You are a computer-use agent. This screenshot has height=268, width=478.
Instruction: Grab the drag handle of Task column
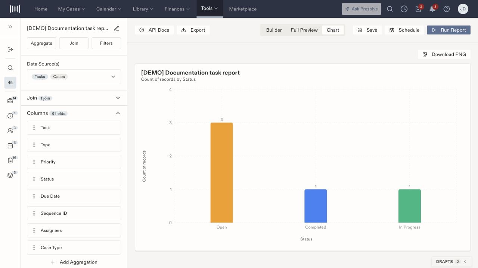coord(34,128)
